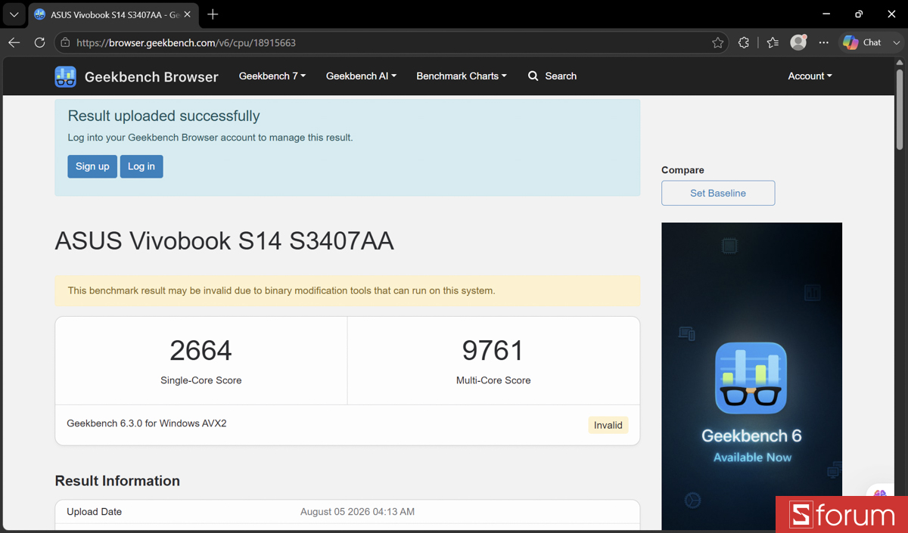908x533 pixels.
Task: Expand the Geekbench 7 dropdown menu
Action: coord(272,76)
